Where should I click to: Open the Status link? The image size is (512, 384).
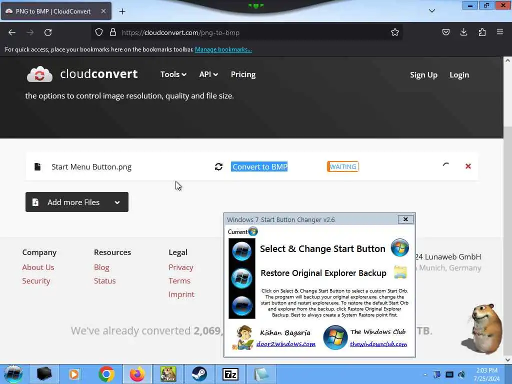coord(105,281)
